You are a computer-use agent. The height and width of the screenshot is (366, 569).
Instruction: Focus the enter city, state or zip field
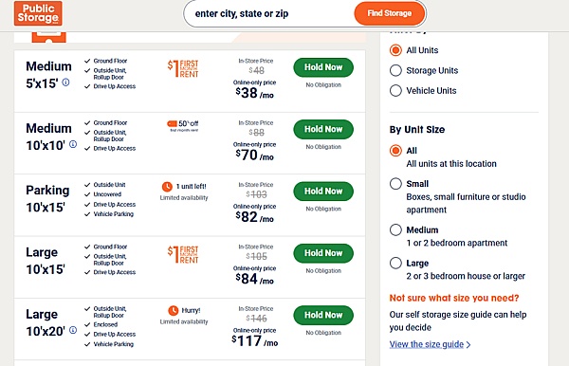[x=268, y=14]
